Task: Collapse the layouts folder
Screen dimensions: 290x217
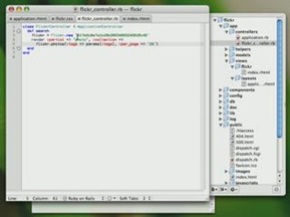Action: (233, 78)
